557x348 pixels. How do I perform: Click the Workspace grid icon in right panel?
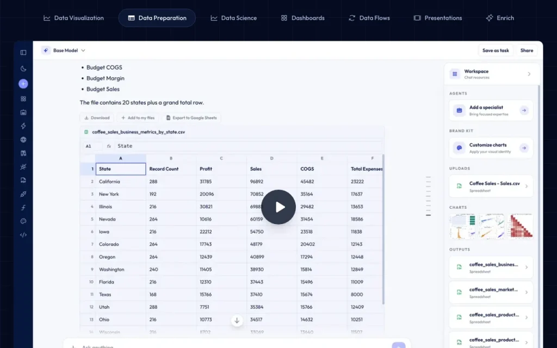point(455,74)
